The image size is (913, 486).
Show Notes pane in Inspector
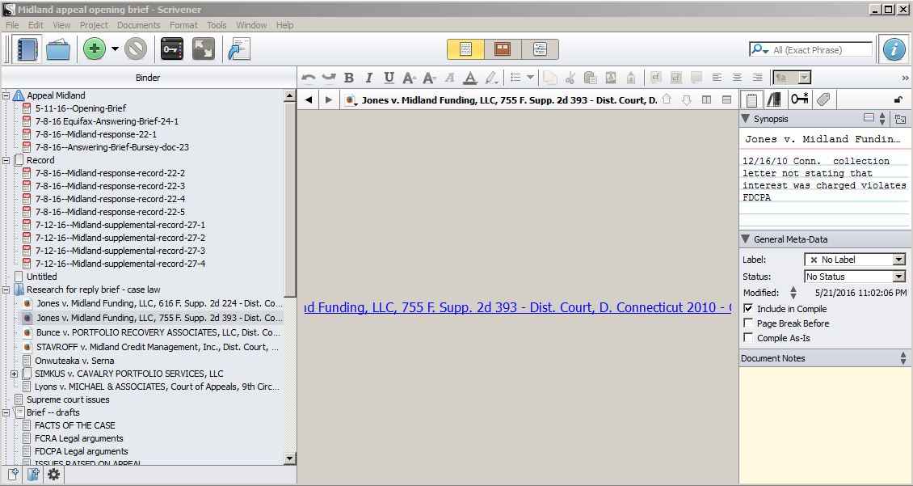point(751,100)
